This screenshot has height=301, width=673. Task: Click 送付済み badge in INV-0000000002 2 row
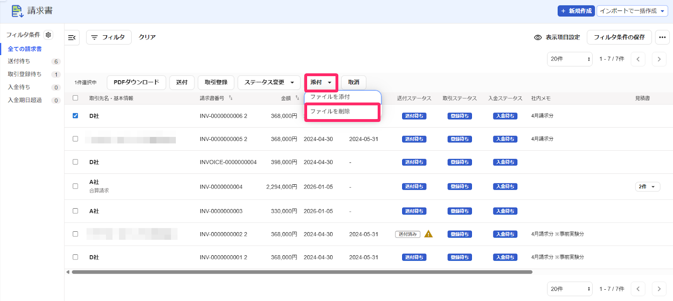[x=408, y=234]
